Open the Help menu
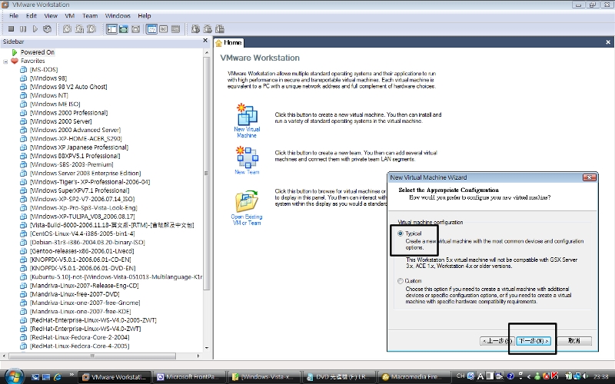Viewport: 615px width, 384px height. click(145, 15)
